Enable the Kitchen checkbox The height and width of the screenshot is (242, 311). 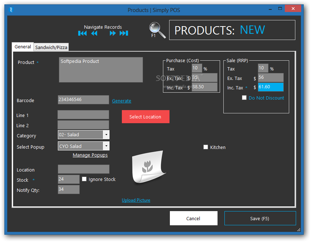pyautogui.click(x=206, y=147)
